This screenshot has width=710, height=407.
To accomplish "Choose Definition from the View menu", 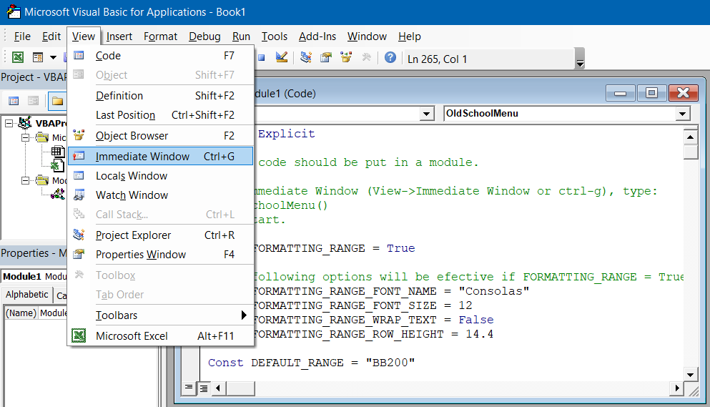I will pos(161,96).
